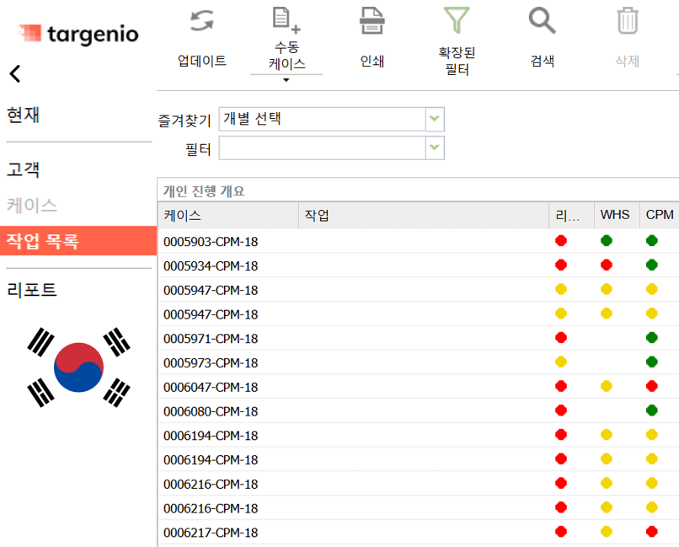
Task: Open 현재 in the sidebar
Action: click(x=24, y=115)
